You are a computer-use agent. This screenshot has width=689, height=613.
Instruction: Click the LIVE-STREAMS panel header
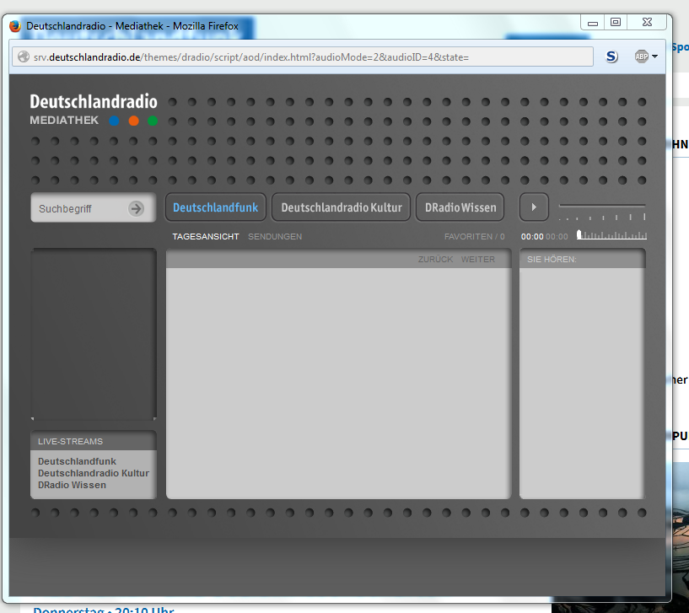(93, 441)
